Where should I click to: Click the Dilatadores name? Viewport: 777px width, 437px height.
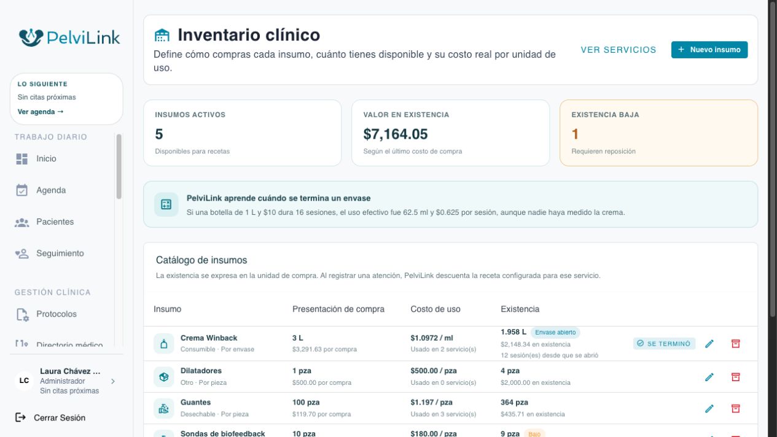[x=201, y=371]
